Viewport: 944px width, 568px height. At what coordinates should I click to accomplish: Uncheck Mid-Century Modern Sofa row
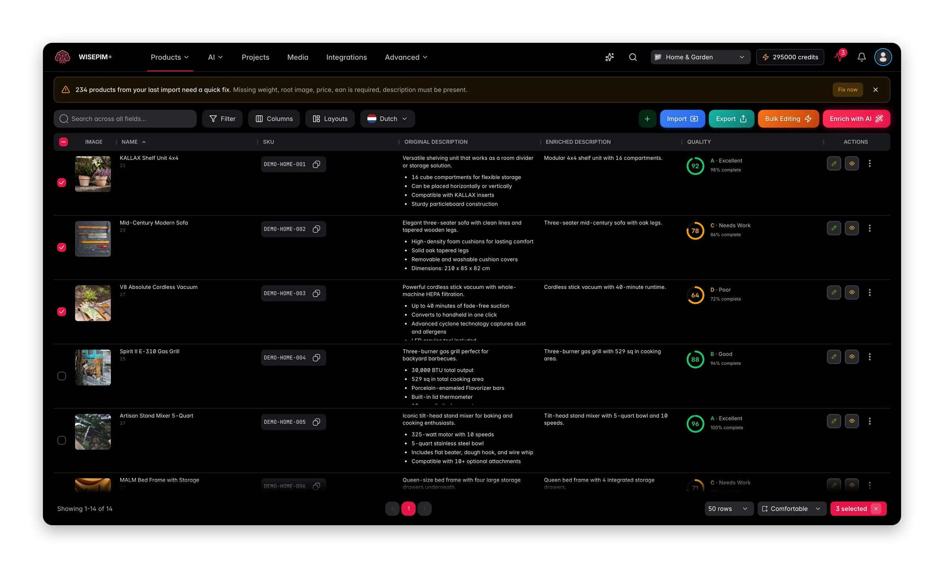click(x=62, y=247)
